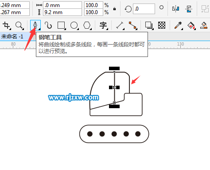Click the object width icon
Viewport: 210px width, 170px height.
39,5
